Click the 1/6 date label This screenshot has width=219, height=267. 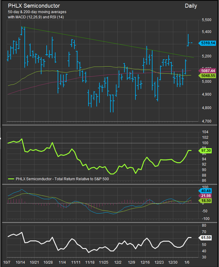187,262
